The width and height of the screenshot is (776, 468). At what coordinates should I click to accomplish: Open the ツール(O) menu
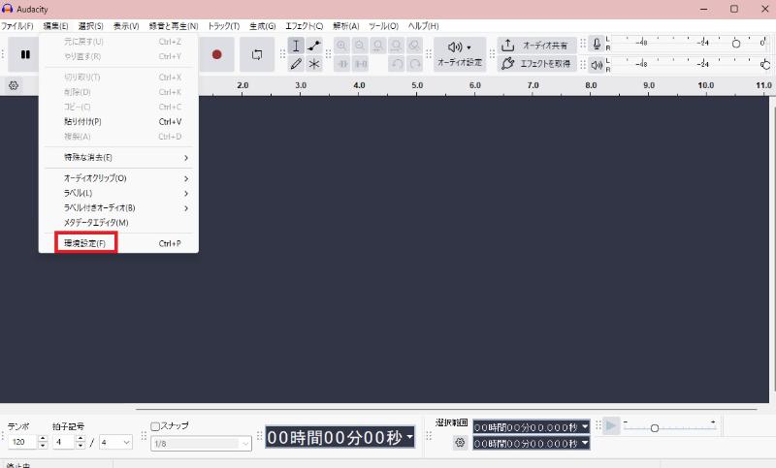point(383,26)
